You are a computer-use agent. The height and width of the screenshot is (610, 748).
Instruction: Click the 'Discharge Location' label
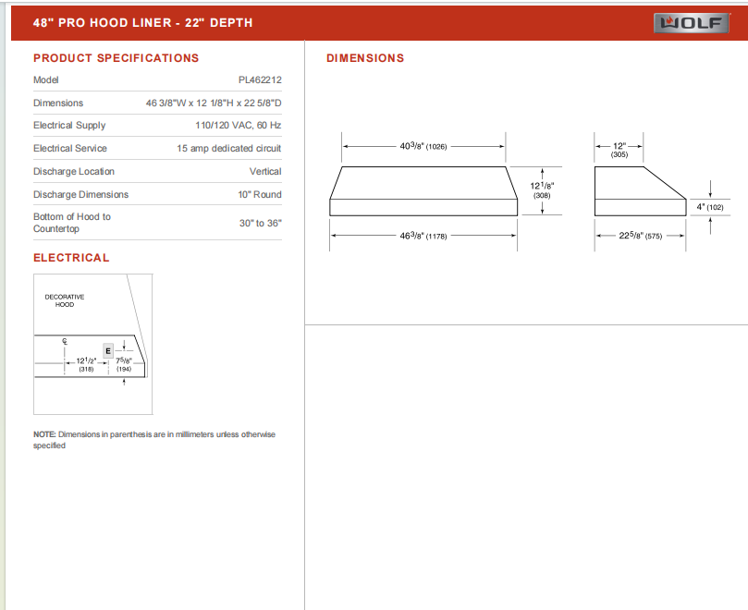pos(74,171)
